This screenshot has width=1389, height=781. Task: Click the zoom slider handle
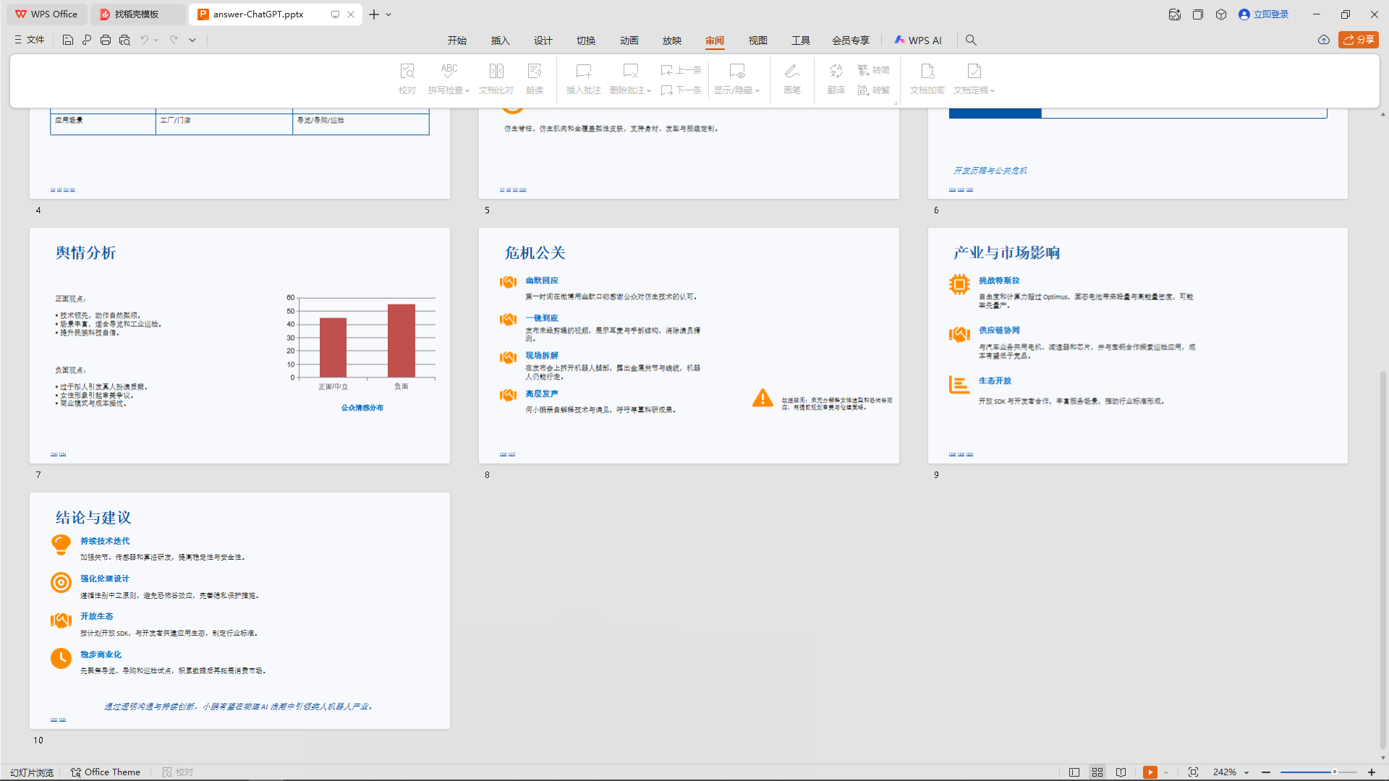coord(1334,772)
